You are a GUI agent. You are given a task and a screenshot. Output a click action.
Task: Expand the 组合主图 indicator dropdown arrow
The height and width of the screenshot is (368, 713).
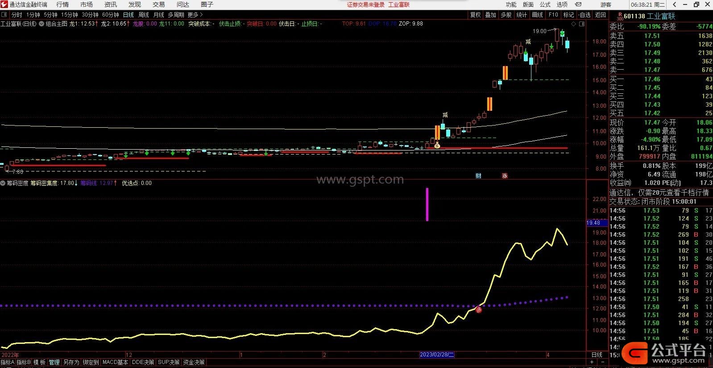(41, 24)
